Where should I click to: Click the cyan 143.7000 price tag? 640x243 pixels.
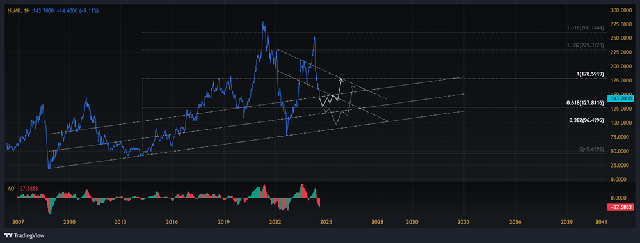click(x=620, y=98)
